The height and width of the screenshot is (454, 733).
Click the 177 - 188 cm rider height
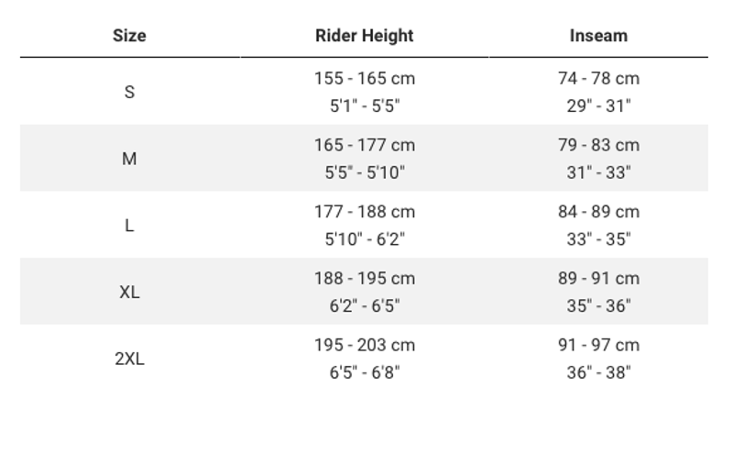[x=365, y=212]
